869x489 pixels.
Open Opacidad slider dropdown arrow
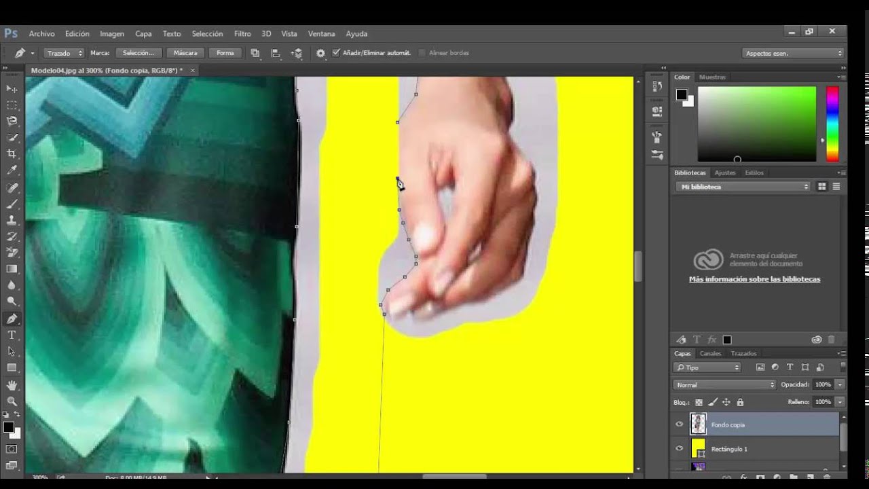pos(840,384)
